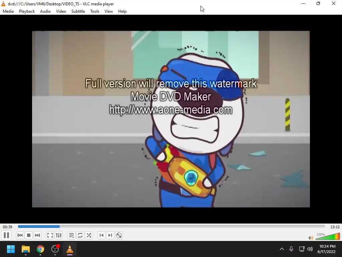This screenshot has width=342, height=257.
Task: Open the Help menu
Action: [122, 11]
